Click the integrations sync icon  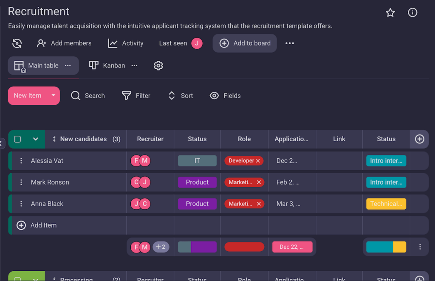coord(17,43)
